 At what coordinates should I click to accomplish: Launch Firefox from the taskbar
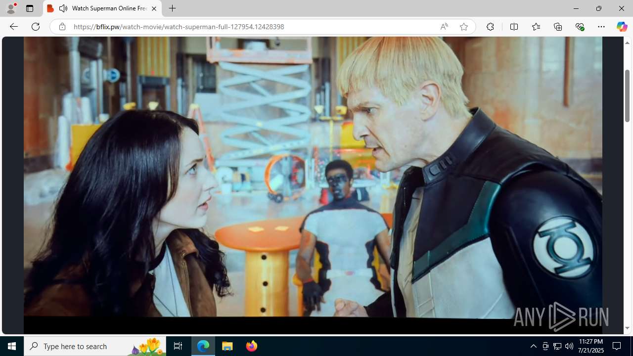[x=251, y=346]
